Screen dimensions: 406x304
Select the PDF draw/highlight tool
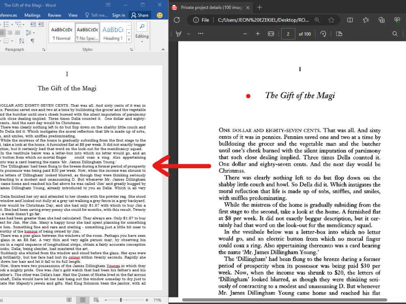click(x=179, y=34)
